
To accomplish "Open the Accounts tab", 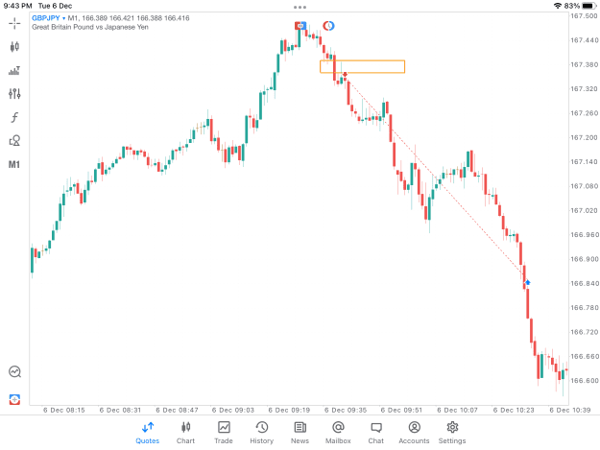I will [414, 433].
